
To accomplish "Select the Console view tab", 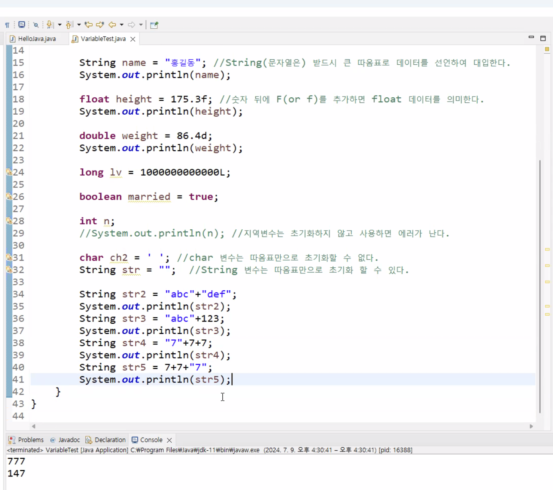I will (147, 440).
